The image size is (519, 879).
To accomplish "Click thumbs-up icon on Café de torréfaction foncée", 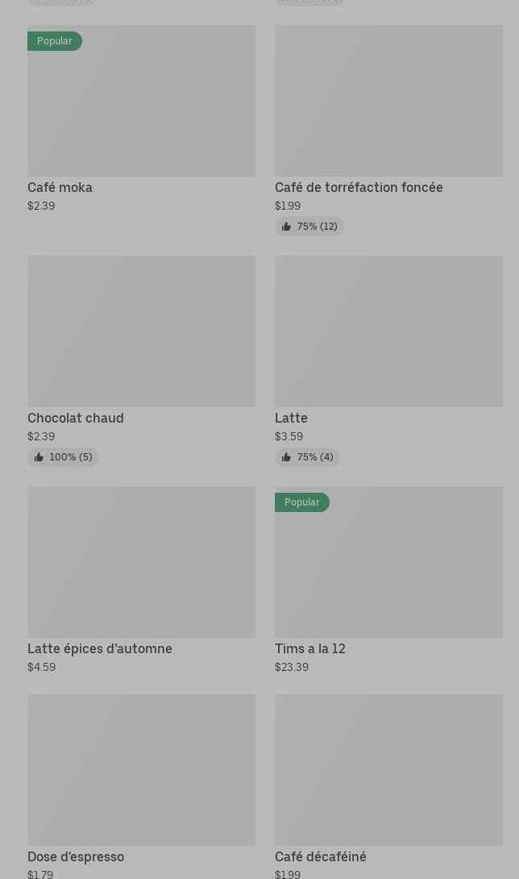I will 286,227.
